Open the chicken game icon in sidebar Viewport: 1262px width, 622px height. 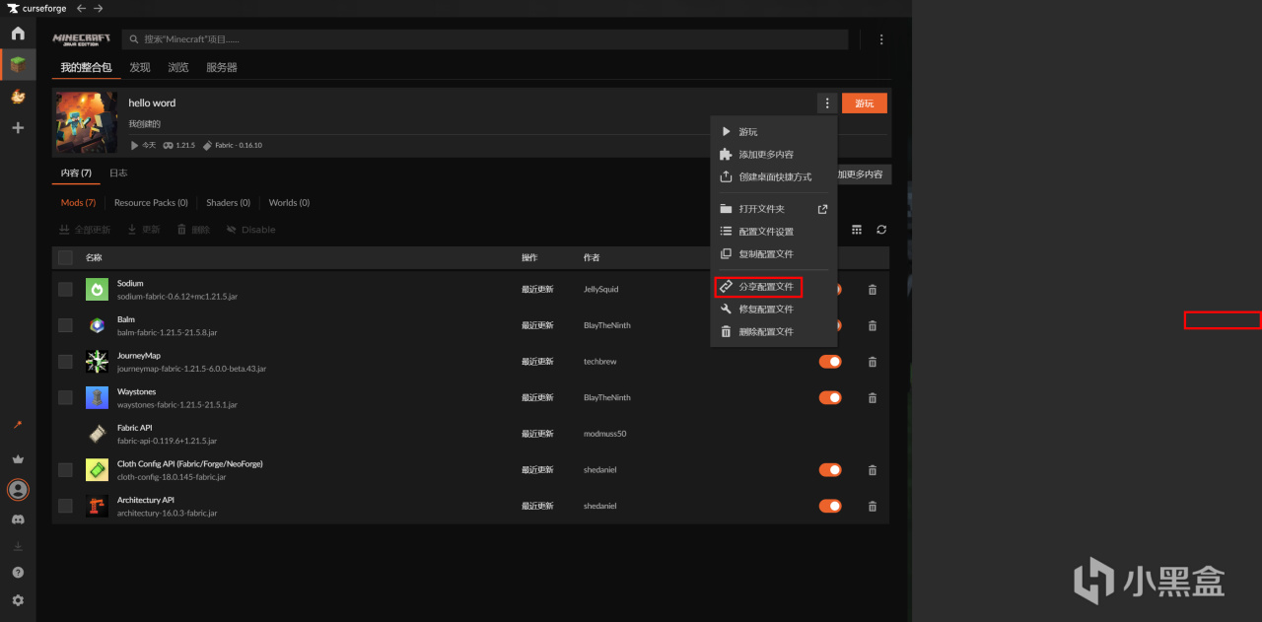click(18, 97)
